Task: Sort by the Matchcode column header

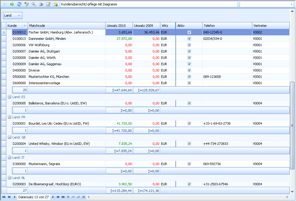Action: 66,26
